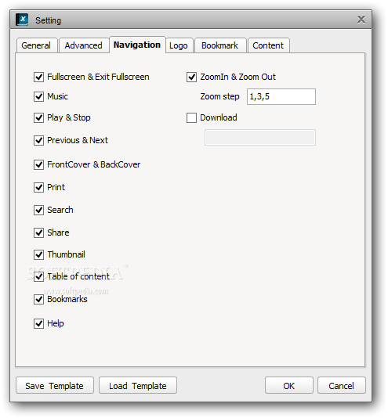Open the Advanced tab

pyautogui.click(x=84, y=45)
